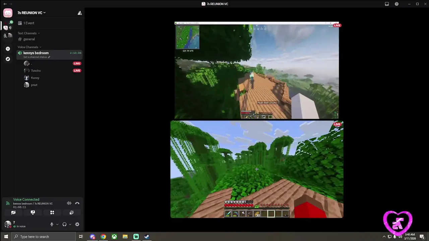Viewport: 429px width, 241px height.
Task: Go back using the title bar arrow
Action: [x=5, y=4]
